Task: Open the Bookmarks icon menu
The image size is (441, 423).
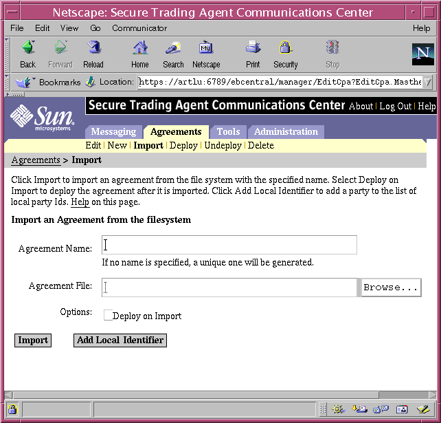Action: tap(25, 83)
